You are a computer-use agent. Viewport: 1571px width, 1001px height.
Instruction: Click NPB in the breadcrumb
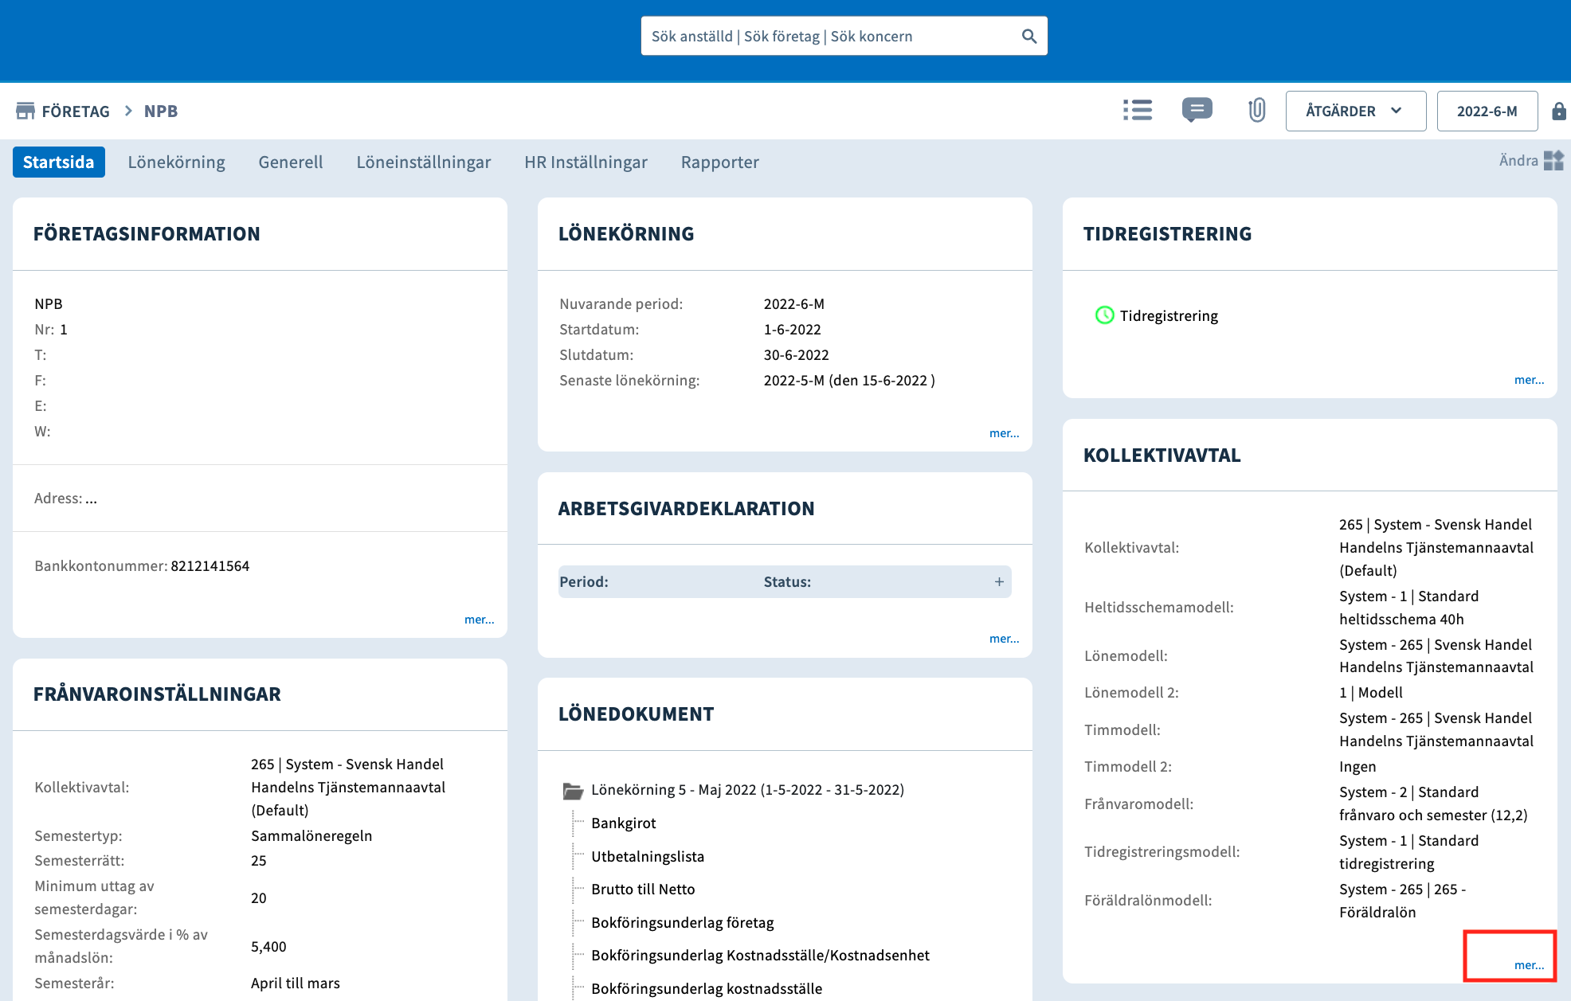(161, 111)
